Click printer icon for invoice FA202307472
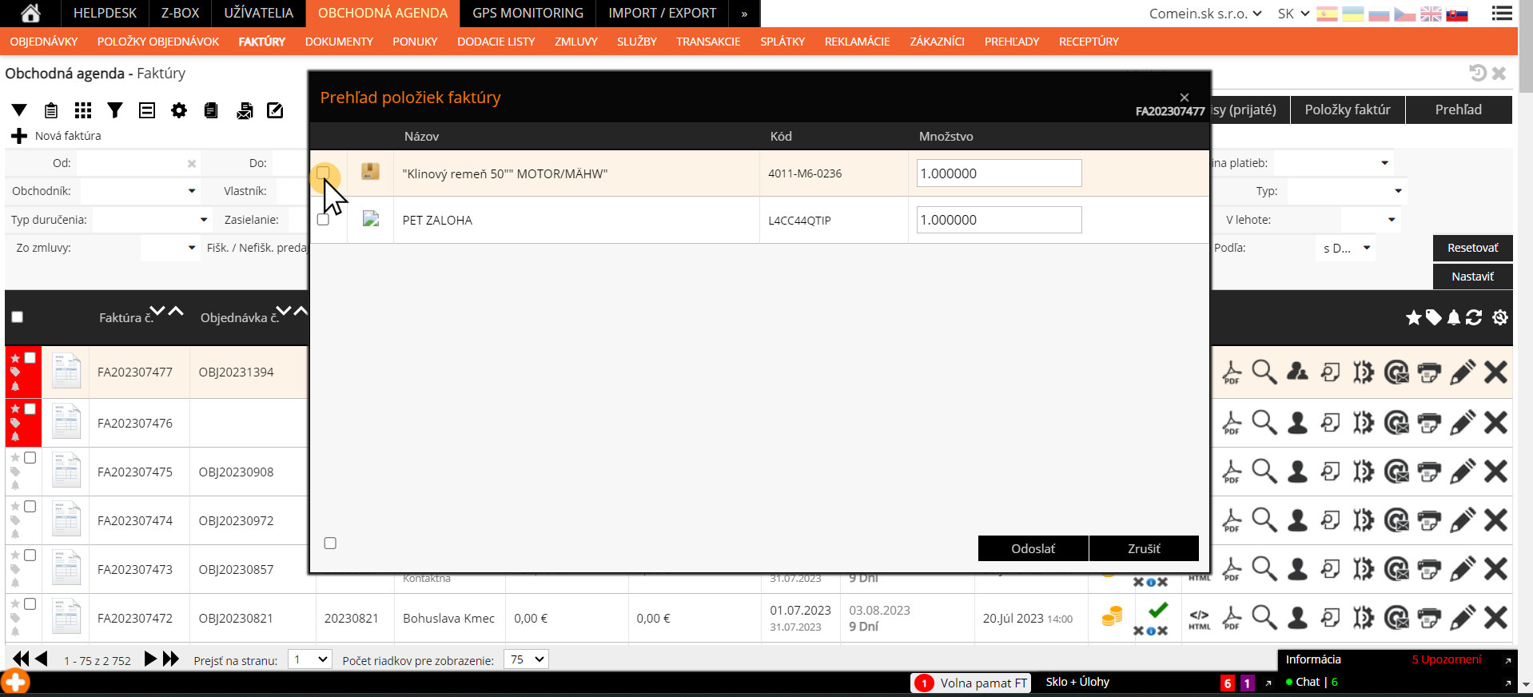This screenshot has height=697, width=1533. [x=1429, y=617]
